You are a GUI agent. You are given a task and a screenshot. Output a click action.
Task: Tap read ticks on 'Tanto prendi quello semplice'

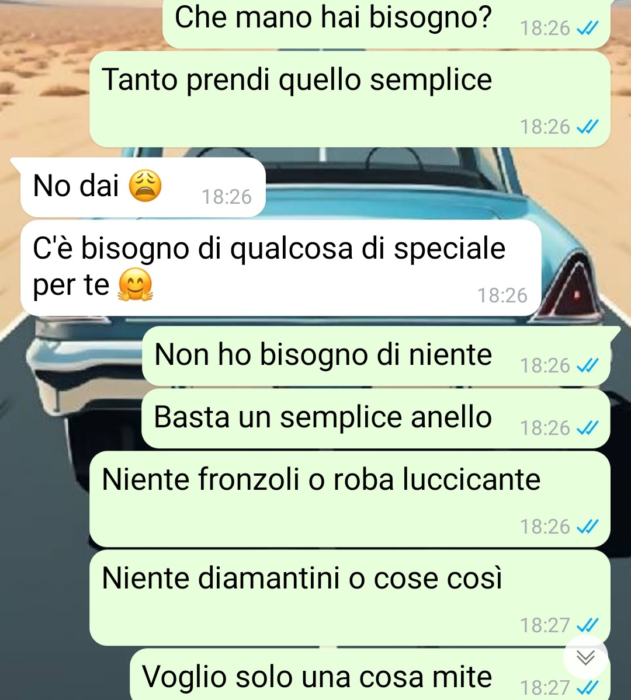click(587, 127)
